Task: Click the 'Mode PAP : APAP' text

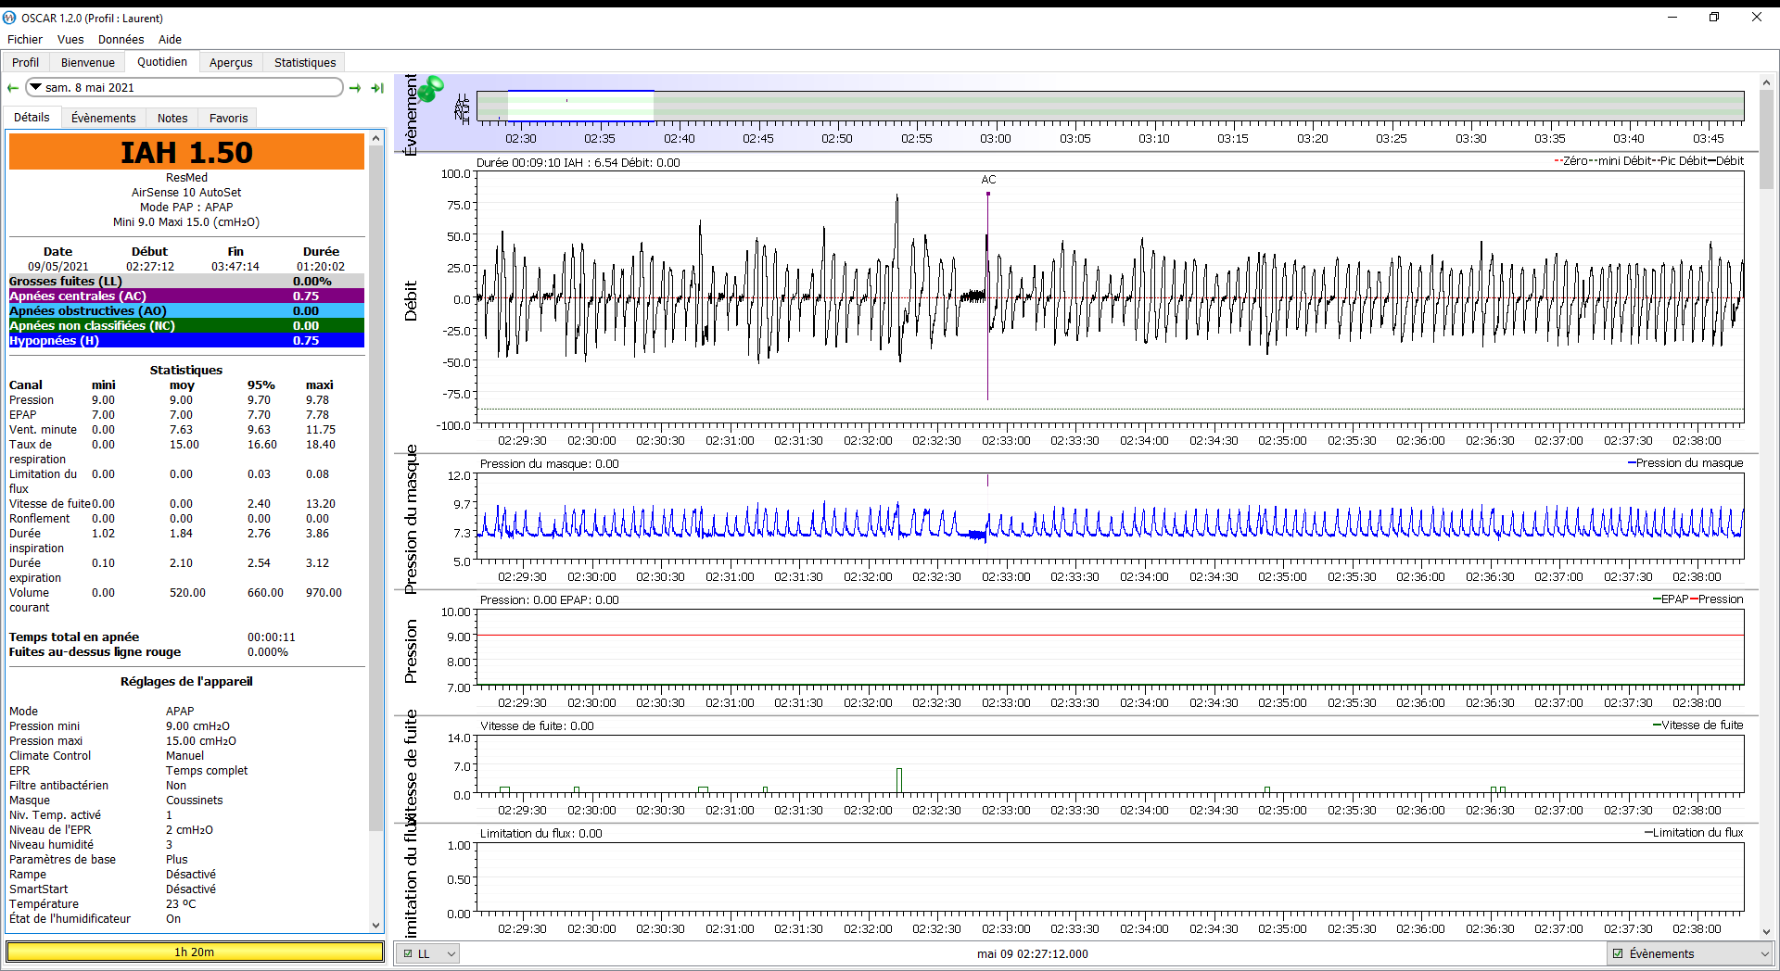Action: [186, 208]
